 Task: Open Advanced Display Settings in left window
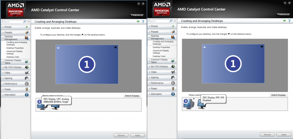click(14, 52)
